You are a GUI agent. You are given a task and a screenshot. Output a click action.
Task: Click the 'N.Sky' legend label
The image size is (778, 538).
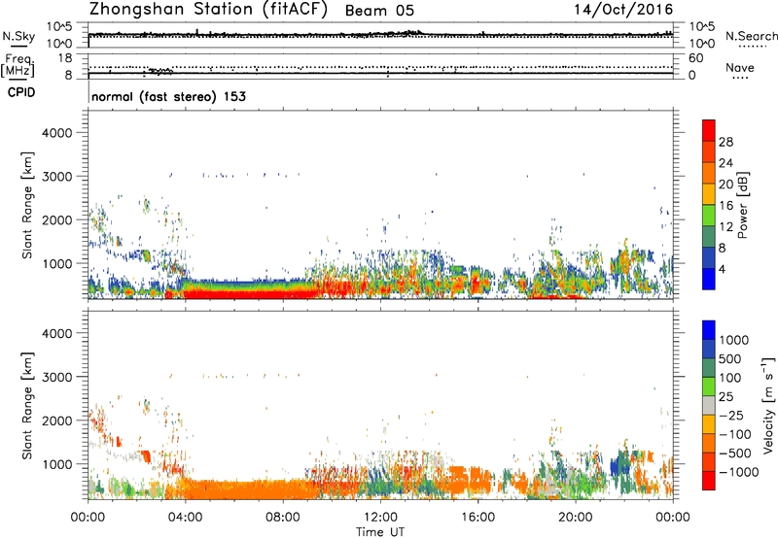point(18,36)
